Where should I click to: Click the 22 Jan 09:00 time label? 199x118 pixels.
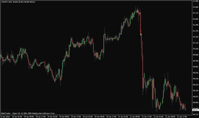pyautogui.click(x=170, y=117)
